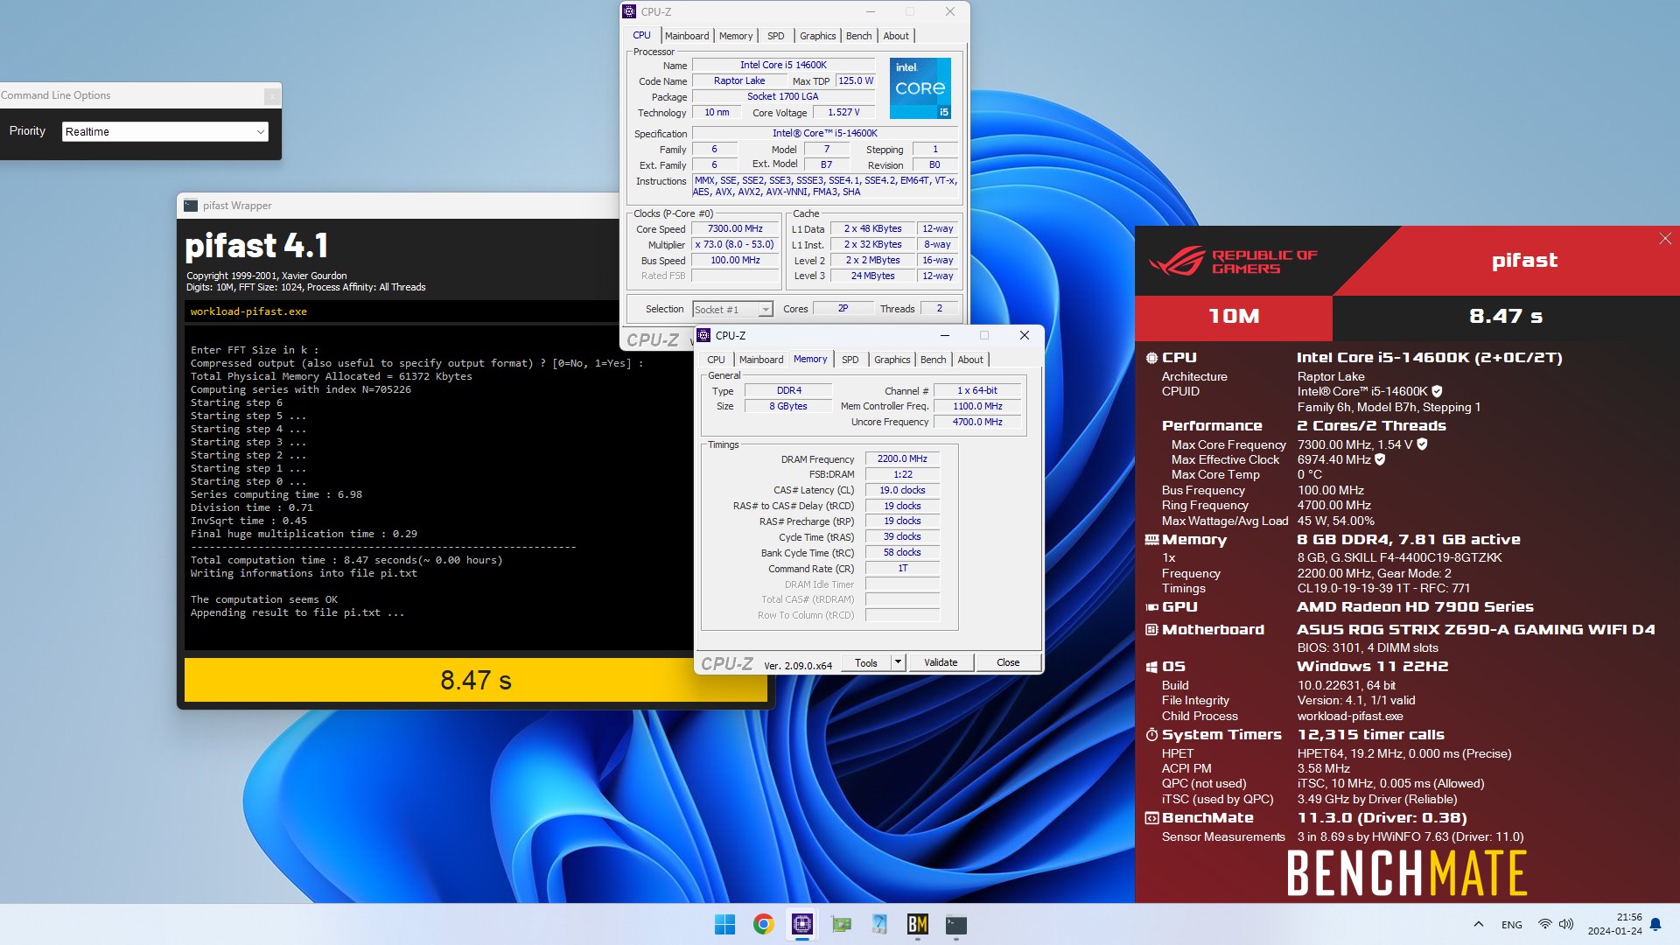Click the BenchMate section icon
Viewport: 1680px width, 945px height.
point(1151,818)
